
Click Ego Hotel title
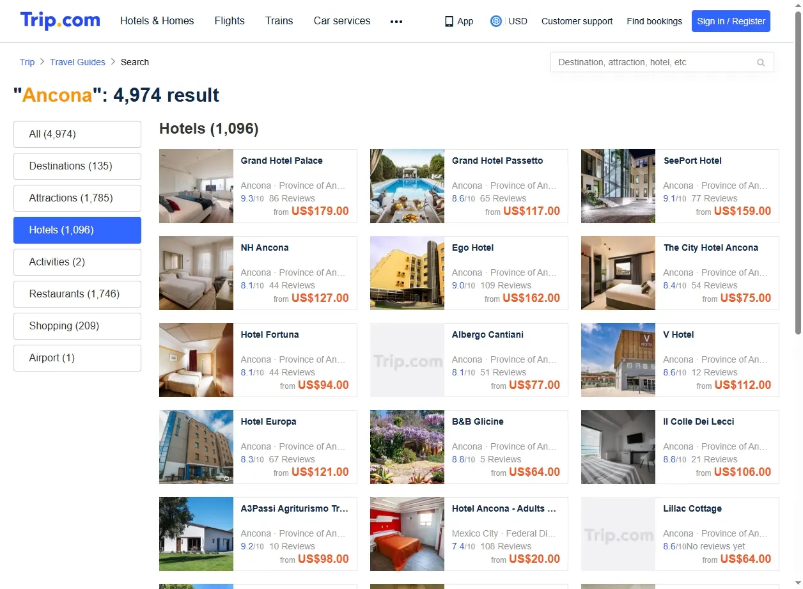click(472, 247)
